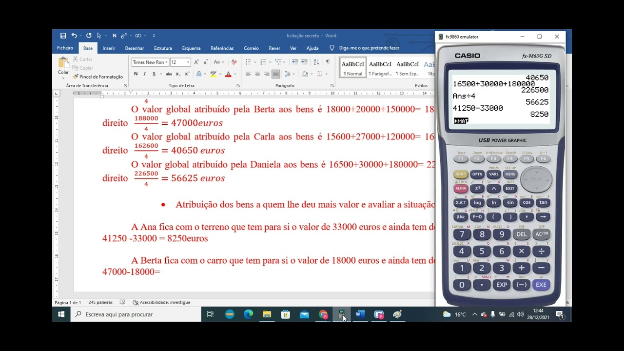Expand the Tipo de Letra dialog launcher
This screenshot has width=624, height=351.
click(x=238, y=86)
